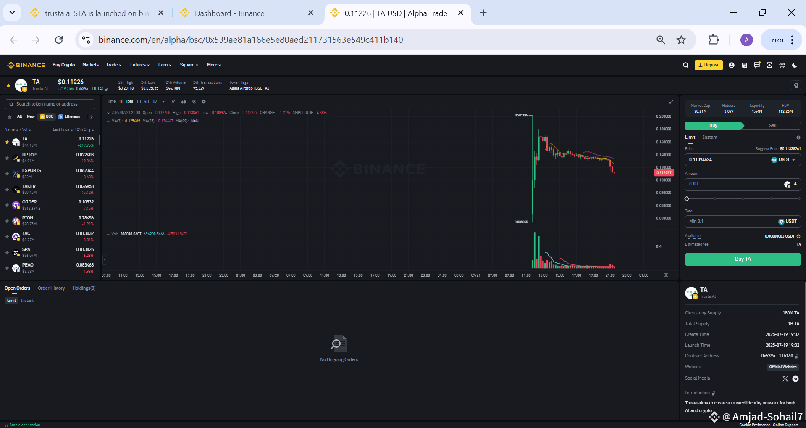The width and height of the screenshot is (806, 428).
Task: Click the Introduction copy icon
Action: coord(713,394)
